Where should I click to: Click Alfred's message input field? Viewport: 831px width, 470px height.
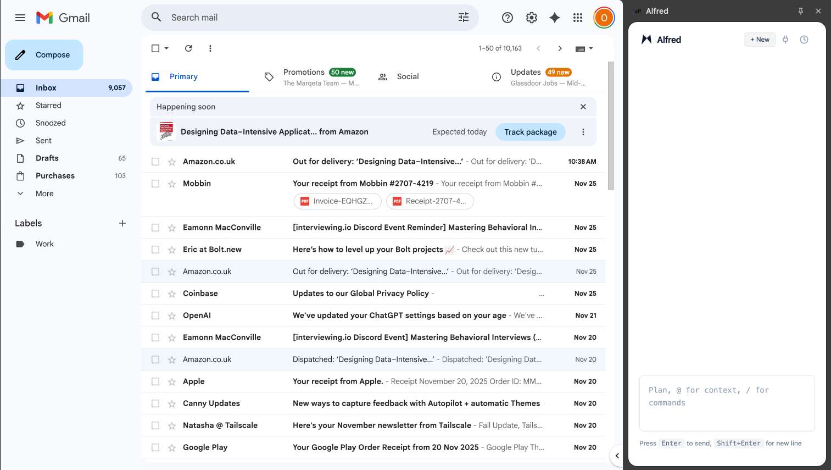pos(727,403)
